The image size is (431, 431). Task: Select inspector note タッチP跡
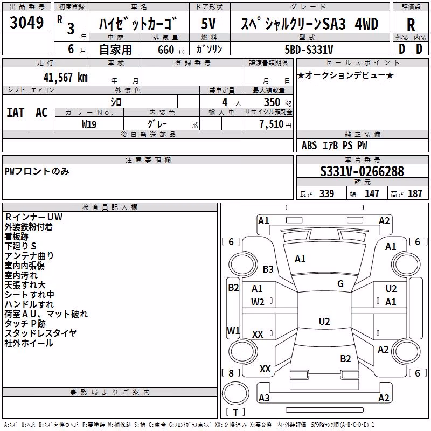[25, 324]
